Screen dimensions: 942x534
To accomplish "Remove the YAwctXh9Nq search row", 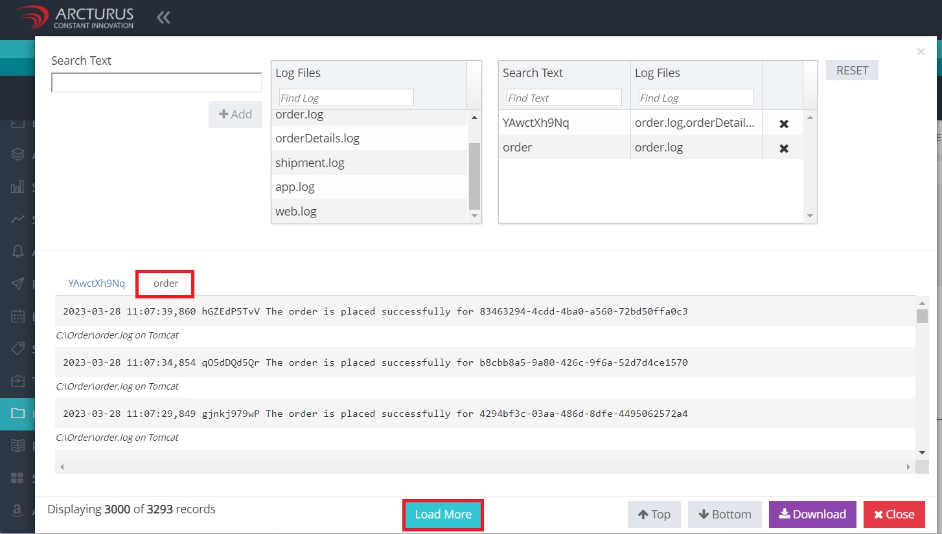I will tap(783, 124).
